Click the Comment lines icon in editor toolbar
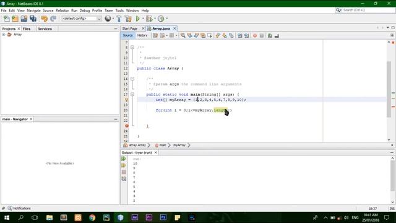This screenshot has height=223, width=396. (x=270, y=36)
